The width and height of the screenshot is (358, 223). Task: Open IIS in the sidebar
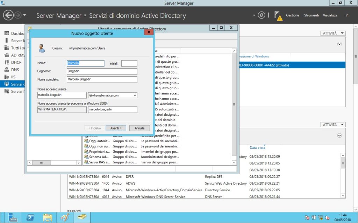pyautogui.click(x=14, y=77)
